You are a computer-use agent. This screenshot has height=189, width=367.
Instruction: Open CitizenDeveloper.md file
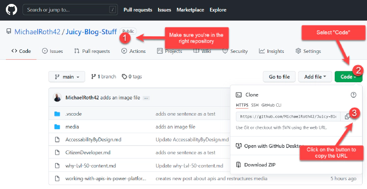coord(88,152)
